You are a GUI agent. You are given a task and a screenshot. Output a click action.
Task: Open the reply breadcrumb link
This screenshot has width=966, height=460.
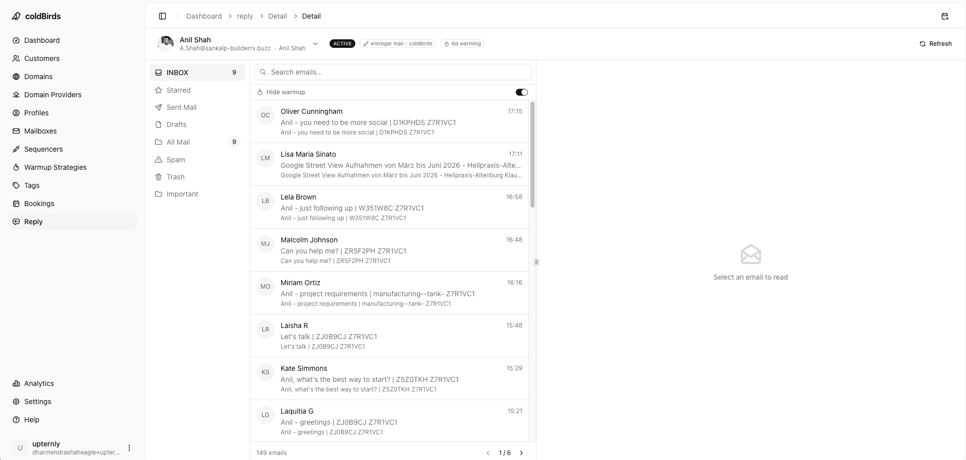[244, 16]
